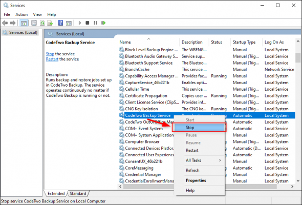Choose Stop in the context menu
Viewport: 302px width, 205px height.
(199, 128)
